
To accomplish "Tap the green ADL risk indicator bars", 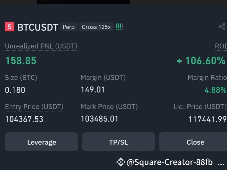I will tap(119, 27).
